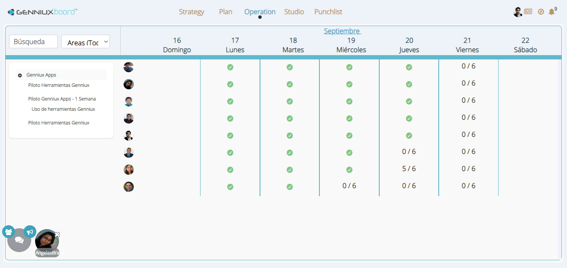Click Martes check for long-brown-haired woman
This screenshot has width=567, height=268.
(x=289, y=170)
